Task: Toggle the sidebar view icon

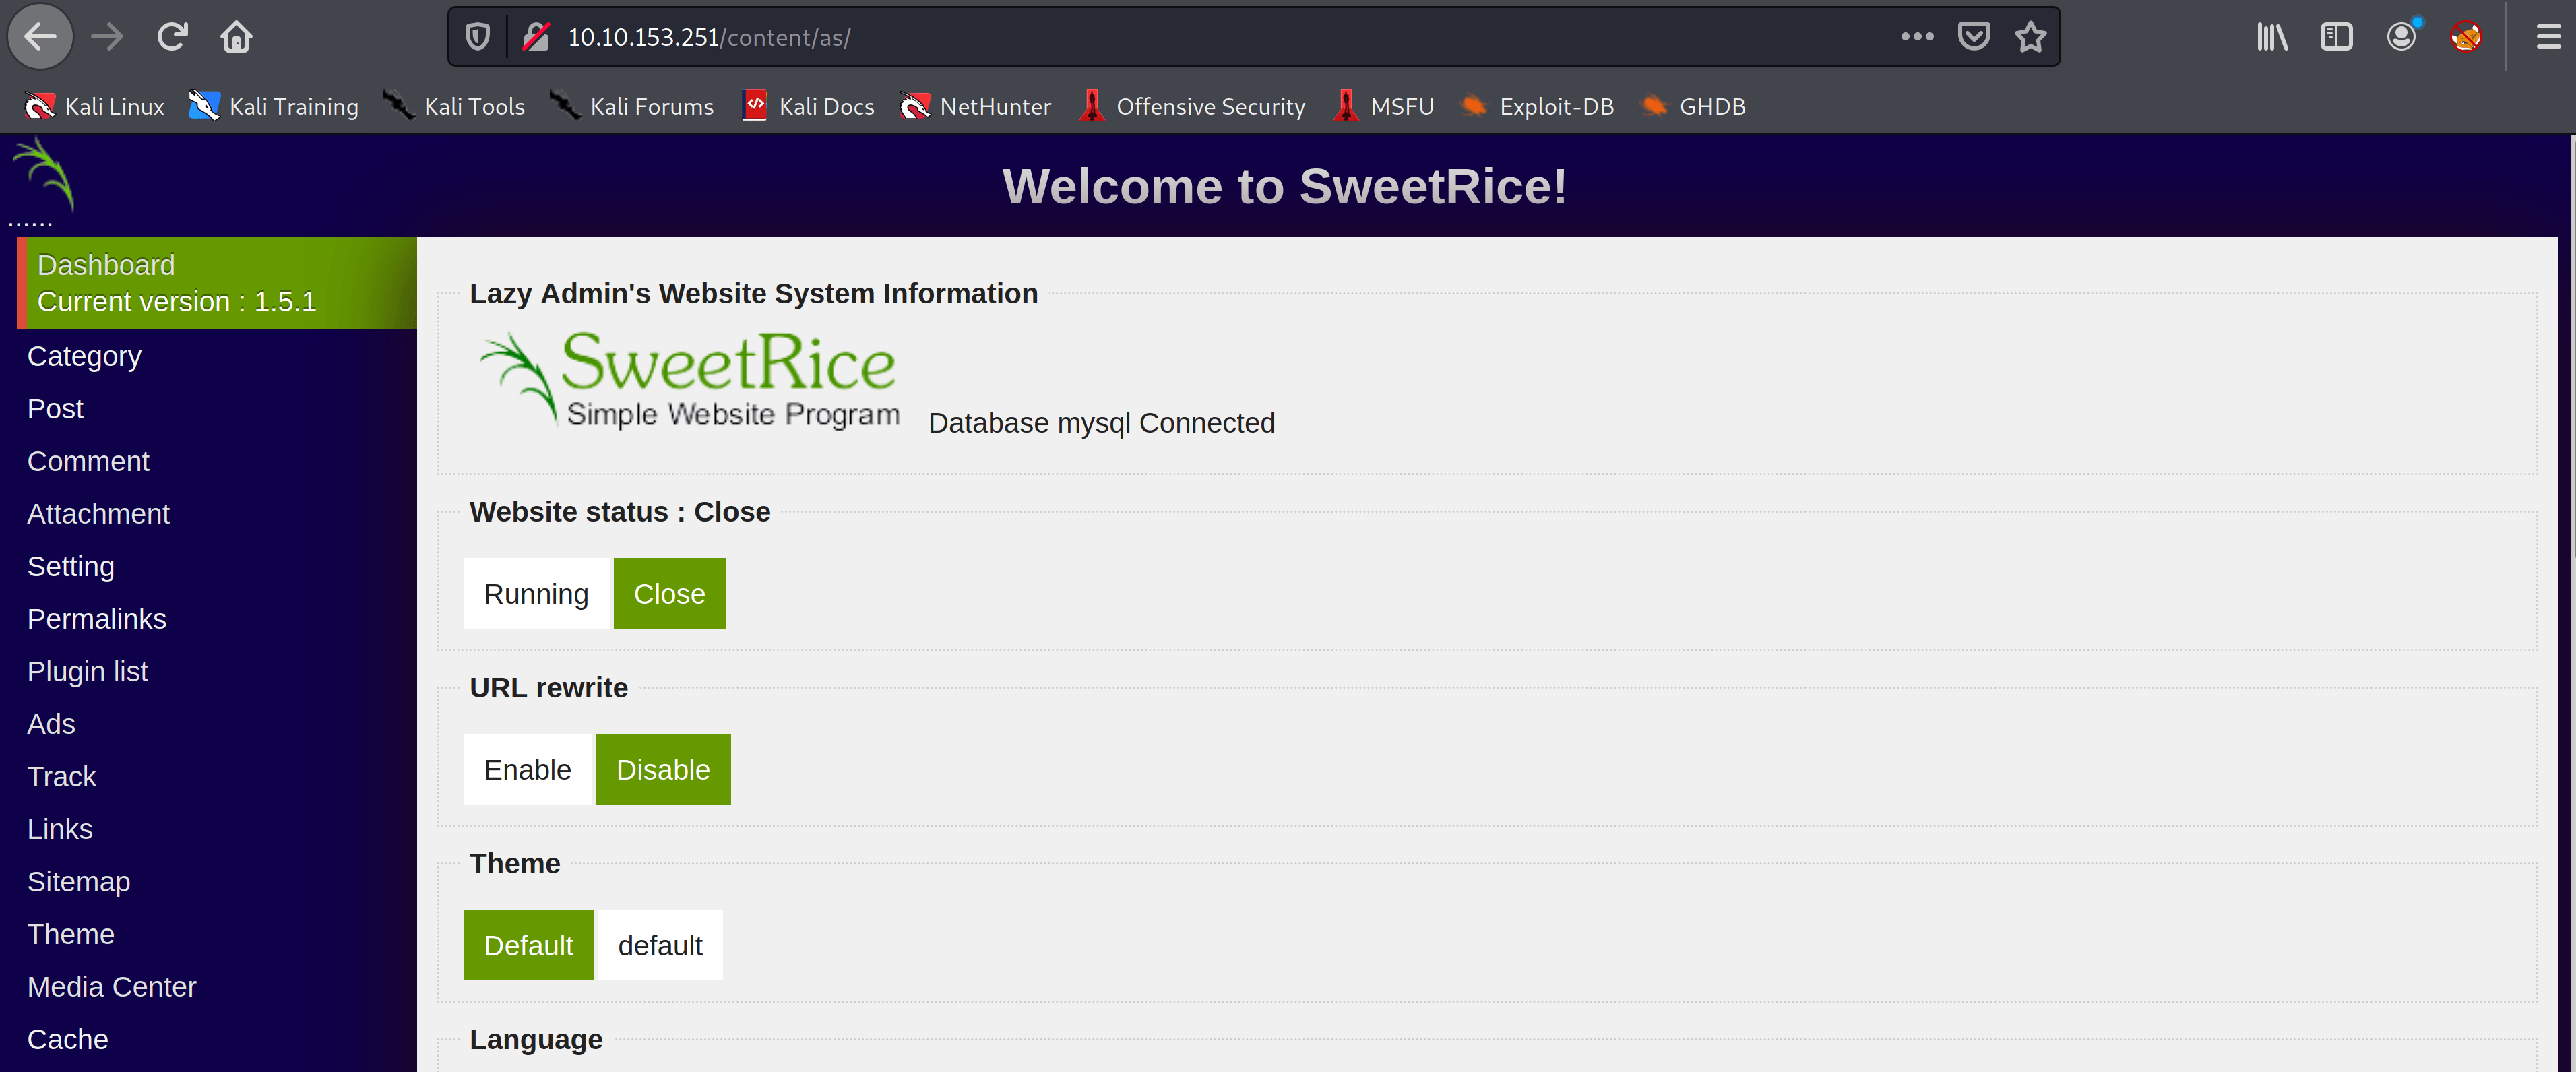Action: tap(2336, 37)
